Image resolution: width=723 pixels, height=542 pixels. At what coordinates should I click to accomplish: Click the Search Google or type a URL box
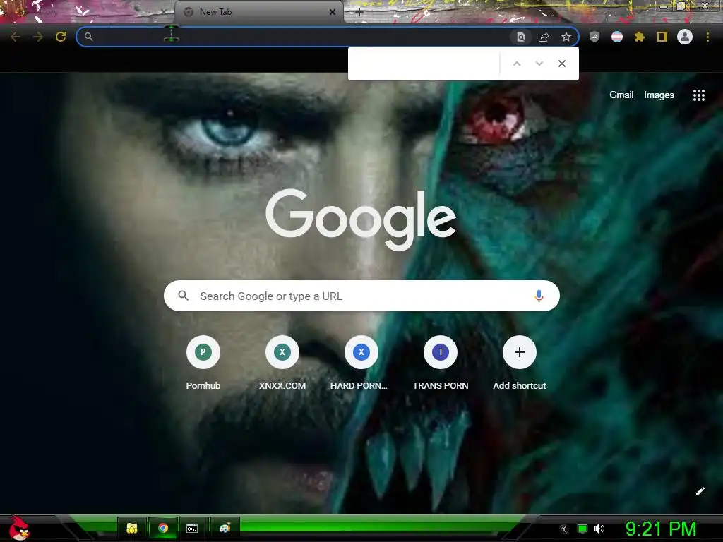pos(361,296)
